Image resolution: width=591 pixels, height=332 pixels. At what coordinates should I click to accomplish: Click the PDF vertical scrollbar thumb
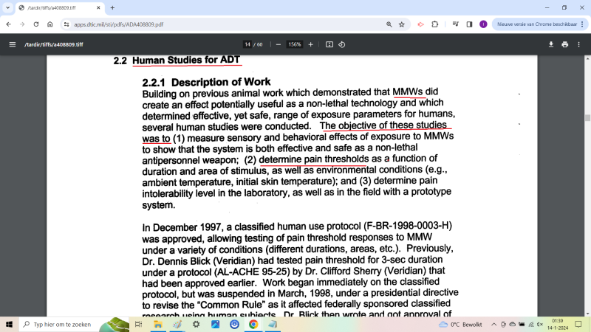point(587,118)
